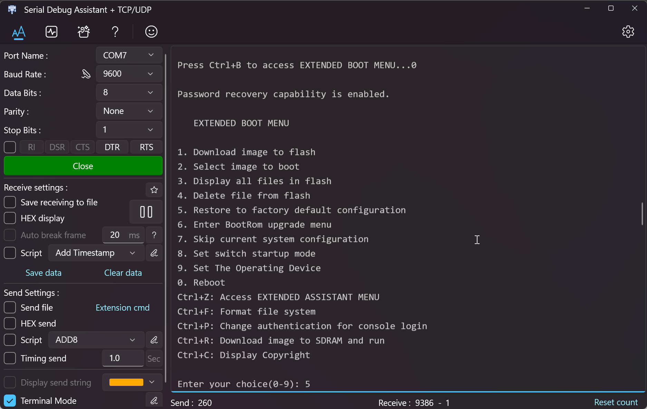
Task: Expand the Port Name COM7 dropdown
Action: 129,55
